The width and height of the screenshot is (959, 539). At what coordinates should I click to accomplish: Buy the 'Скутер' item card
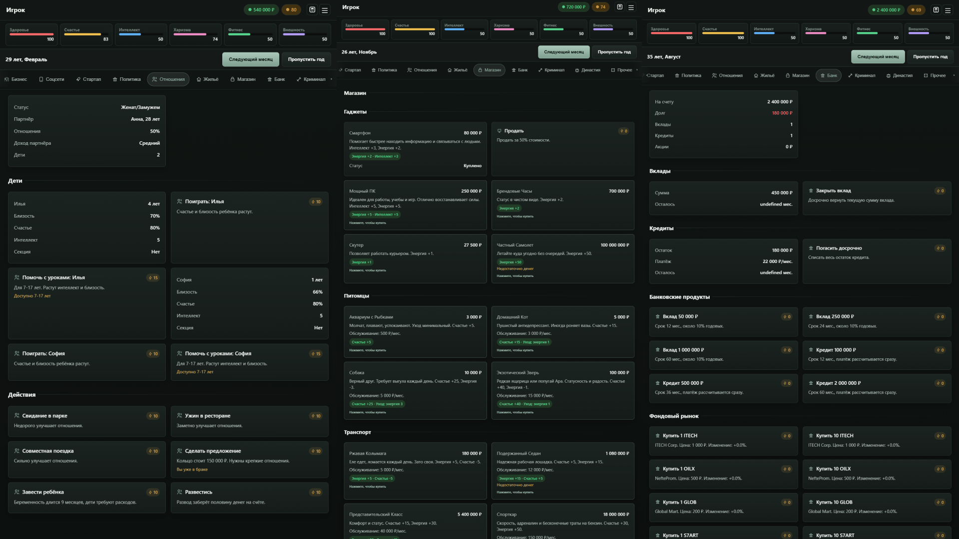click(x=415, y=259)
